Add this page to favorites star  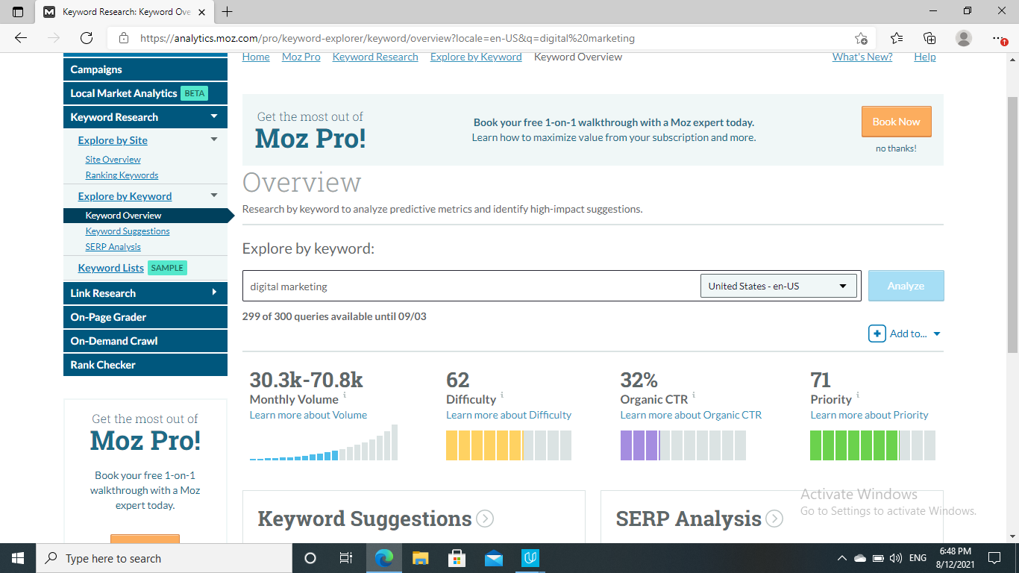pos(861,38)
